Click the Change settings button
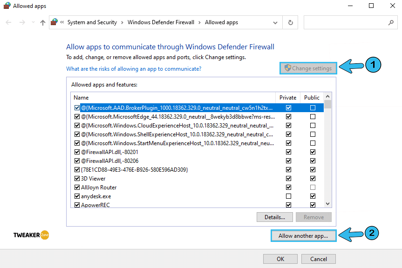 point(308,68)
